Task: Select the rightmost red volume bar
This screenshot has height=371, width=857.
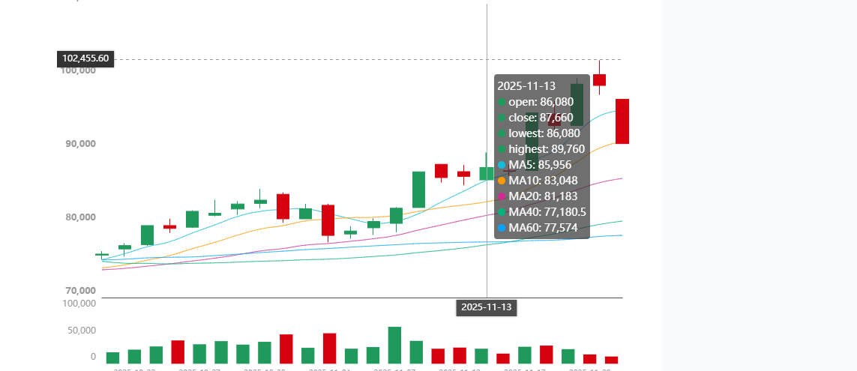Action: pyautogui.click(x=611, y=360)
